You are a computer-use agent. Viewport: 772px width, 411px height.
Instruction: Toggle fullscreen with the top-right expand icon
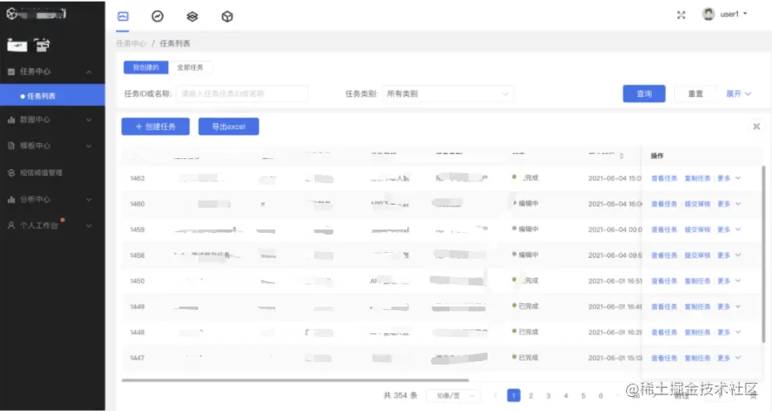681,15
